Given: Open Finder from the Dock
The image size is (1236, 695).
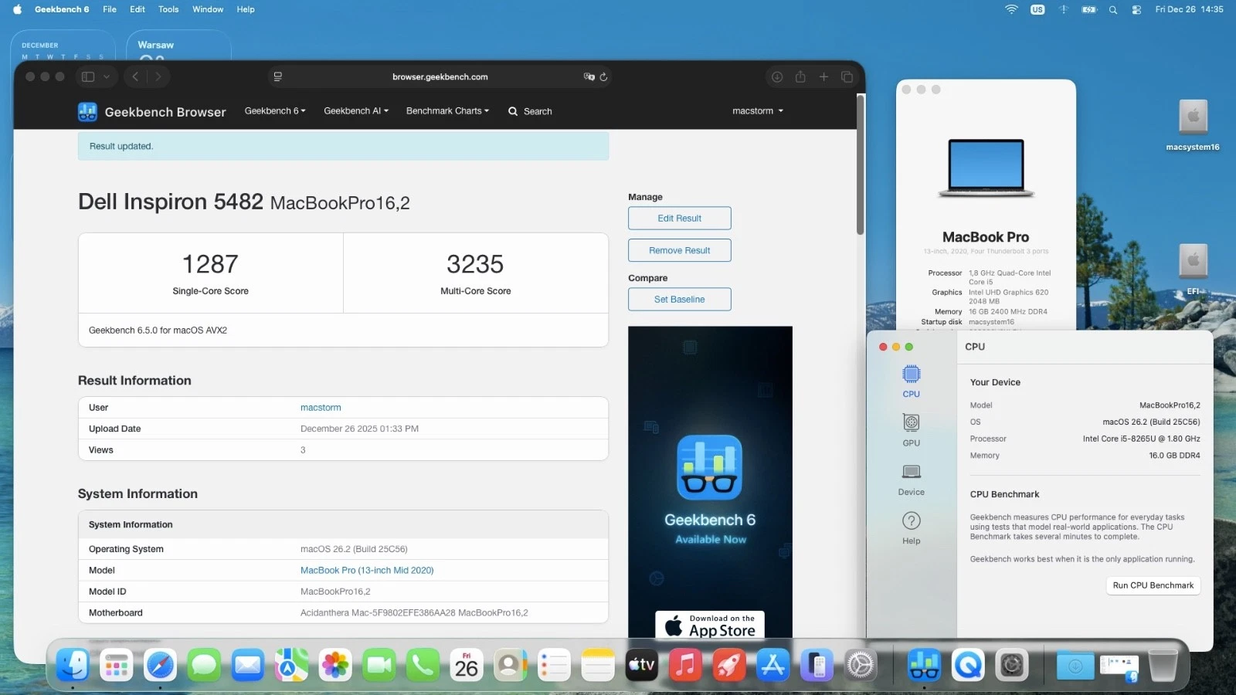Looking at the screenshot, I should tap(73, 665).
